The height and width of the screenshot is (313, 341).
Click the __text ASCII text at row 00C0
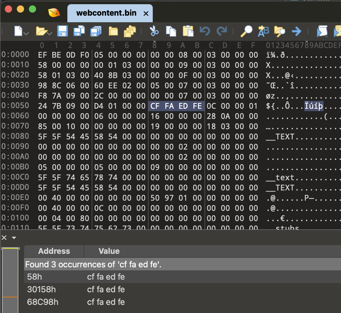[x=280, y=178]
